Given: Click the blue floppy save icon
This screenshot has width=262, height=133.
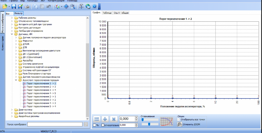Looking at the screenshot, I should (14, 7).
